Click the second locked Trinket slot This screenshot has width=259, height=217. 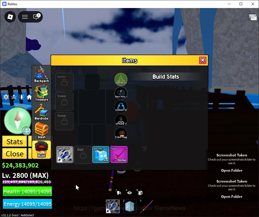[64, 121]
